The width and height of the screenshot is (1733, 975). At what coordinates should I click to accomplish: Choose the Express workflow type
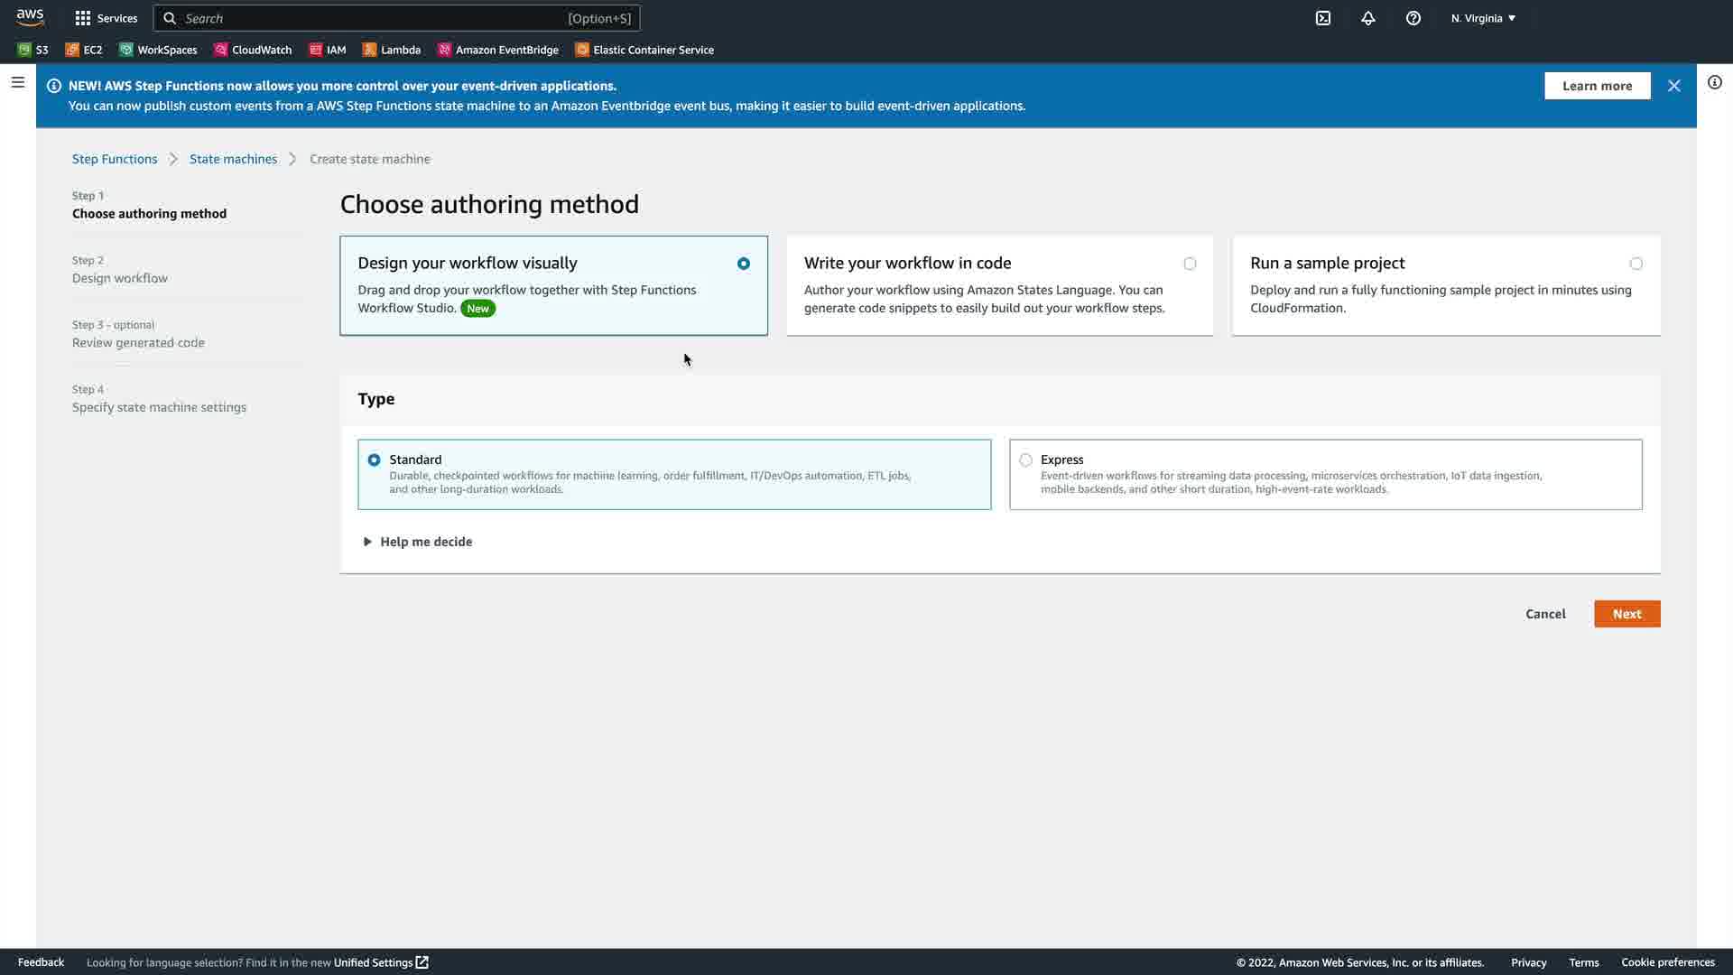click(x=1025, y=460)
